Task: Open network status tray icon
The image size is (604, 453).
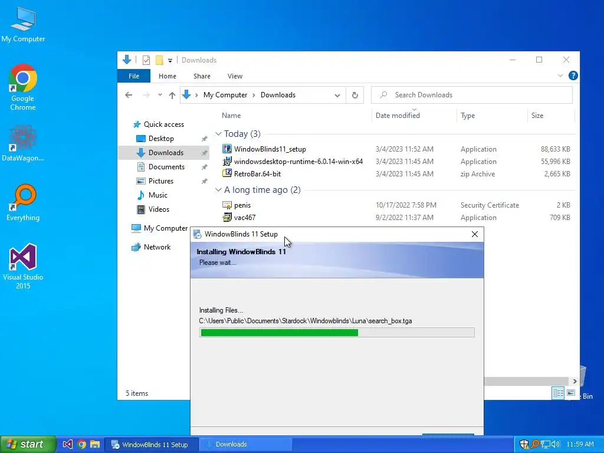Action: (x=545, y=444)
